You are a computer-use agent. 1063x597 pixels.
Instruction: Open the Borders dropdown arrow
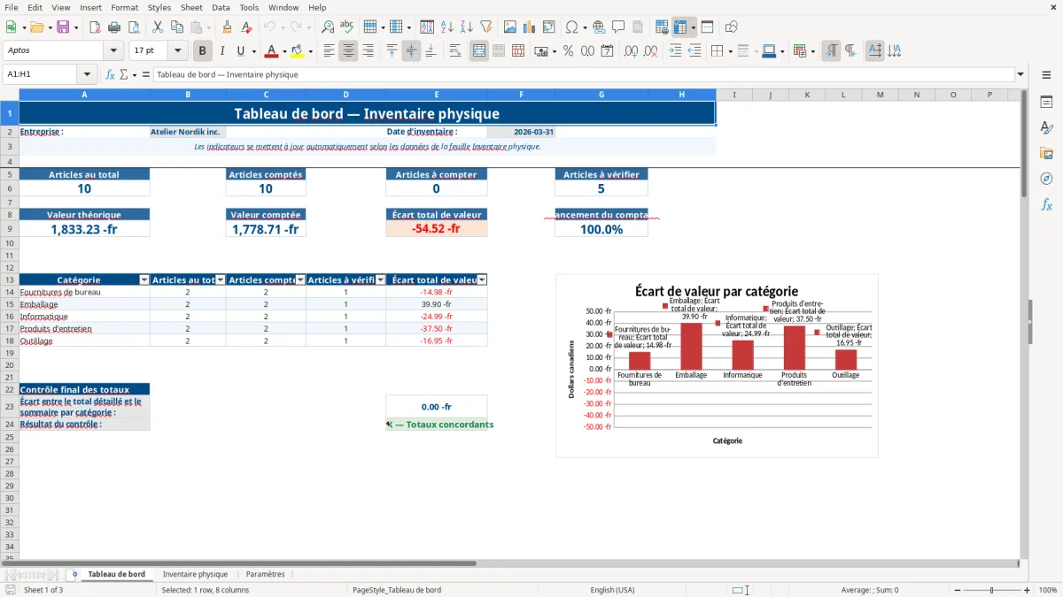click(x=733, y=51)
